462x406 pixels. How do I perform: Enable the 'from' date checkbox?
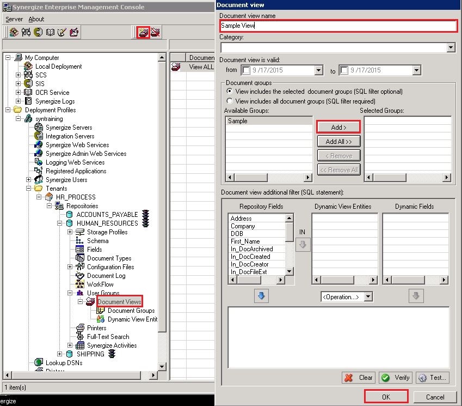[x=246, y=70]
